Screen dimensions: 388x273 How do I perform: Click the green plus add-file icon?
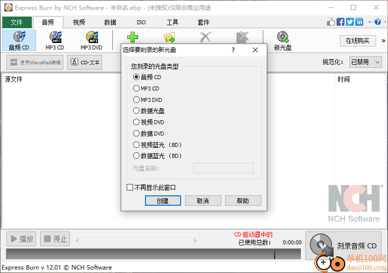point(133,37)
